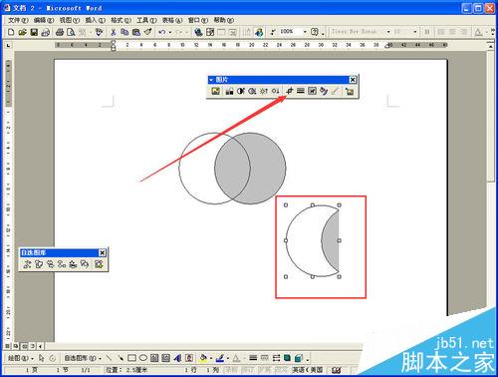Choose the Select Objects pointer tool
Viewport: 498px width, 377px height.
point(41,358)
